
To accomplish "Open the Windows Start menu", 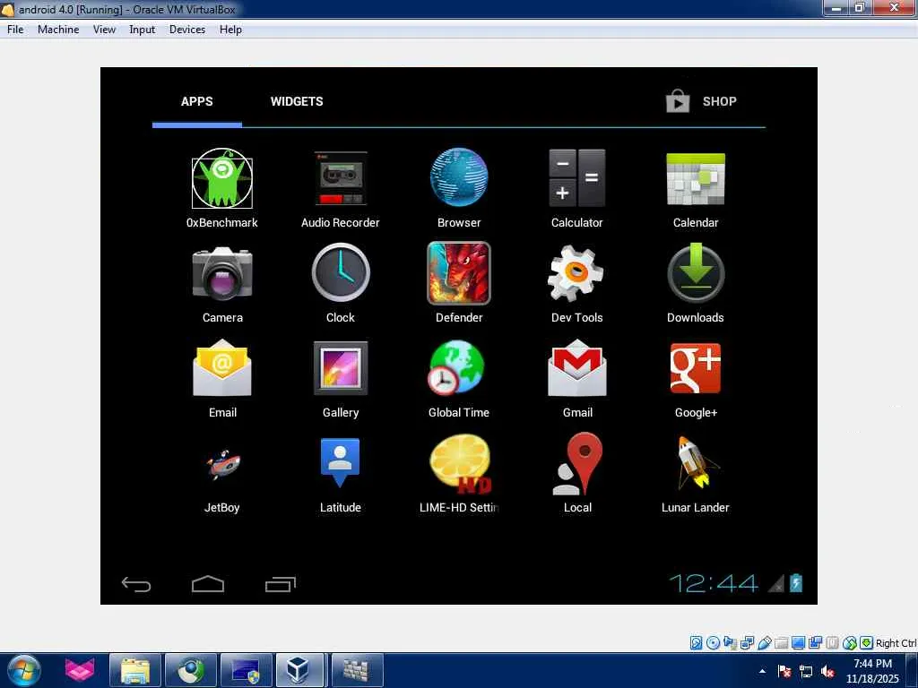I will click(23, 670).
